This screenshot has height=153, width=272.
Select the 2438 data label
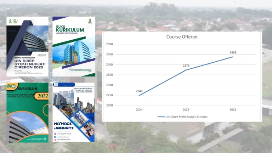coord(233,52)
